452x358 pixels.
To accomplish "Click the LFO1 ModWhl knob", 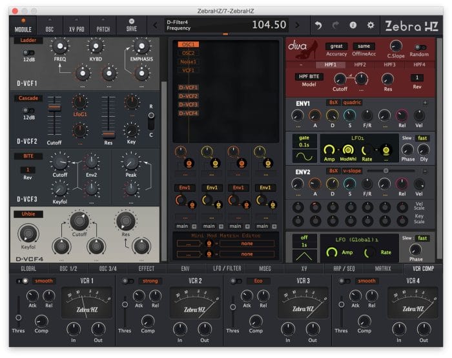I will pyautogui.click(x=348, y=150).
